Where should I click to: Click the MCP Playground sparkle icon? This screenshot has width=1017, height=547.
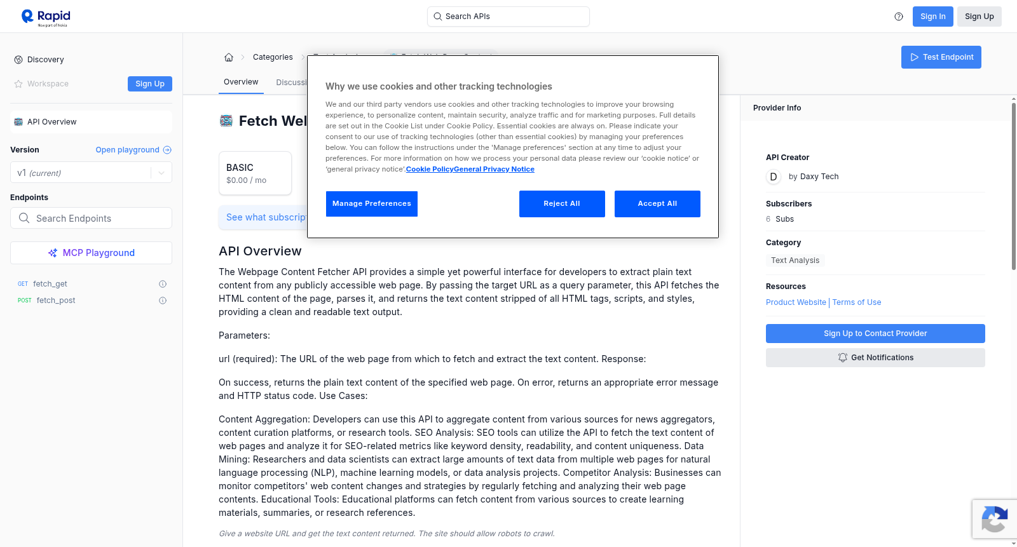tap(53, 253)
